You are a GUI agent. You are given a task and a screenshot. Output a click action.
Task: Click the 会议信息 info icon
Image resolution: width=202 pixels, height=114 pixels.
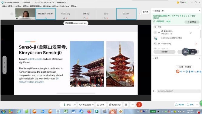point(23,2)
